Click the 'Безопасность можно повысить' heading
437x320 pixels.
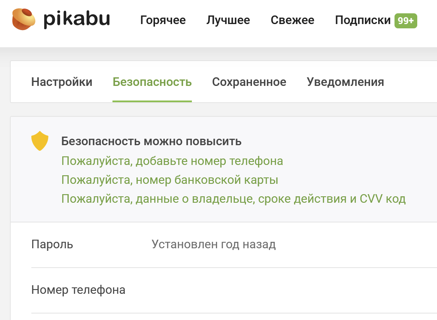(151, 141)
